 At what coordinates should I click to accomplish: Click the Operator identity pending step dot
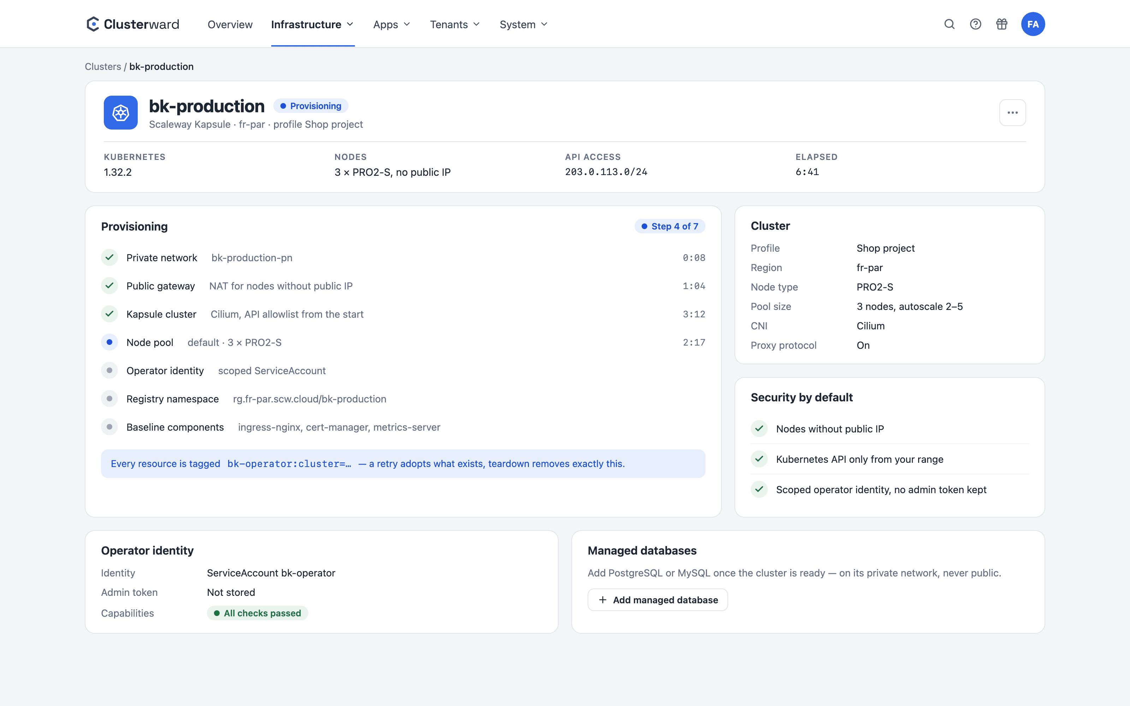point(109,370)
